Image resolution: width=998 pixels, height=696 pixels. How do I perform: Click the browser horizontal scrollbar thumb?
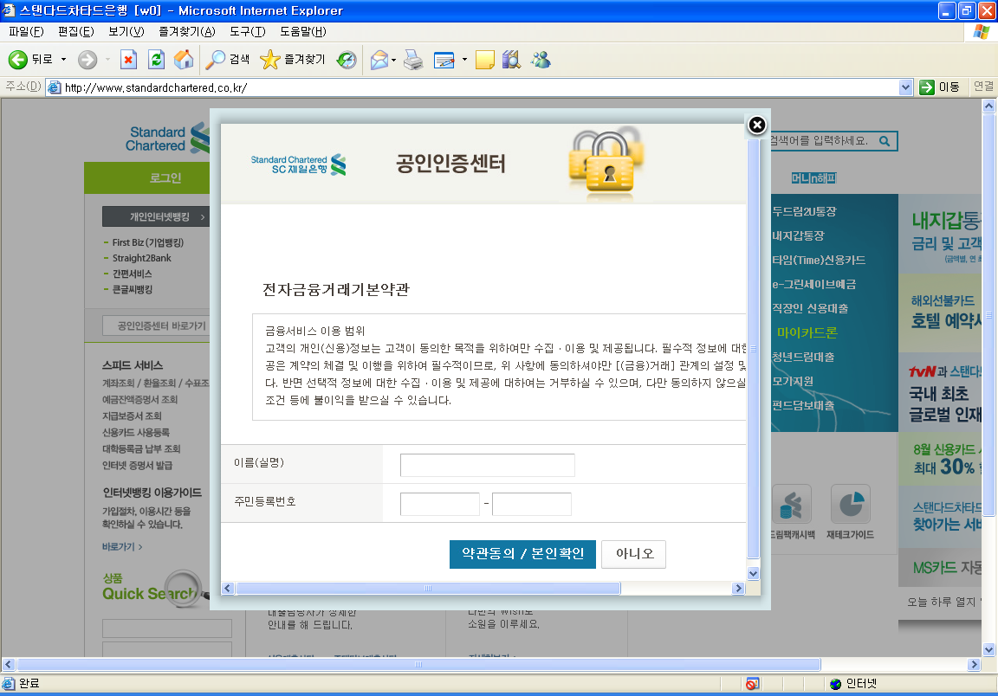pos(418,665)
